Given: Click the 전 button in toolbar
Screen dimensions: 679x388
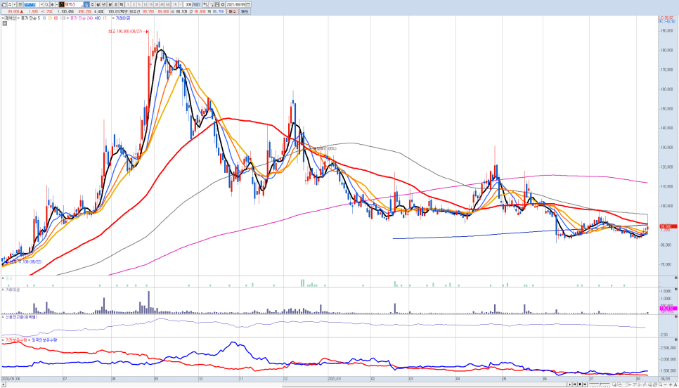Looking at the screenshot, I should [20, 4].
